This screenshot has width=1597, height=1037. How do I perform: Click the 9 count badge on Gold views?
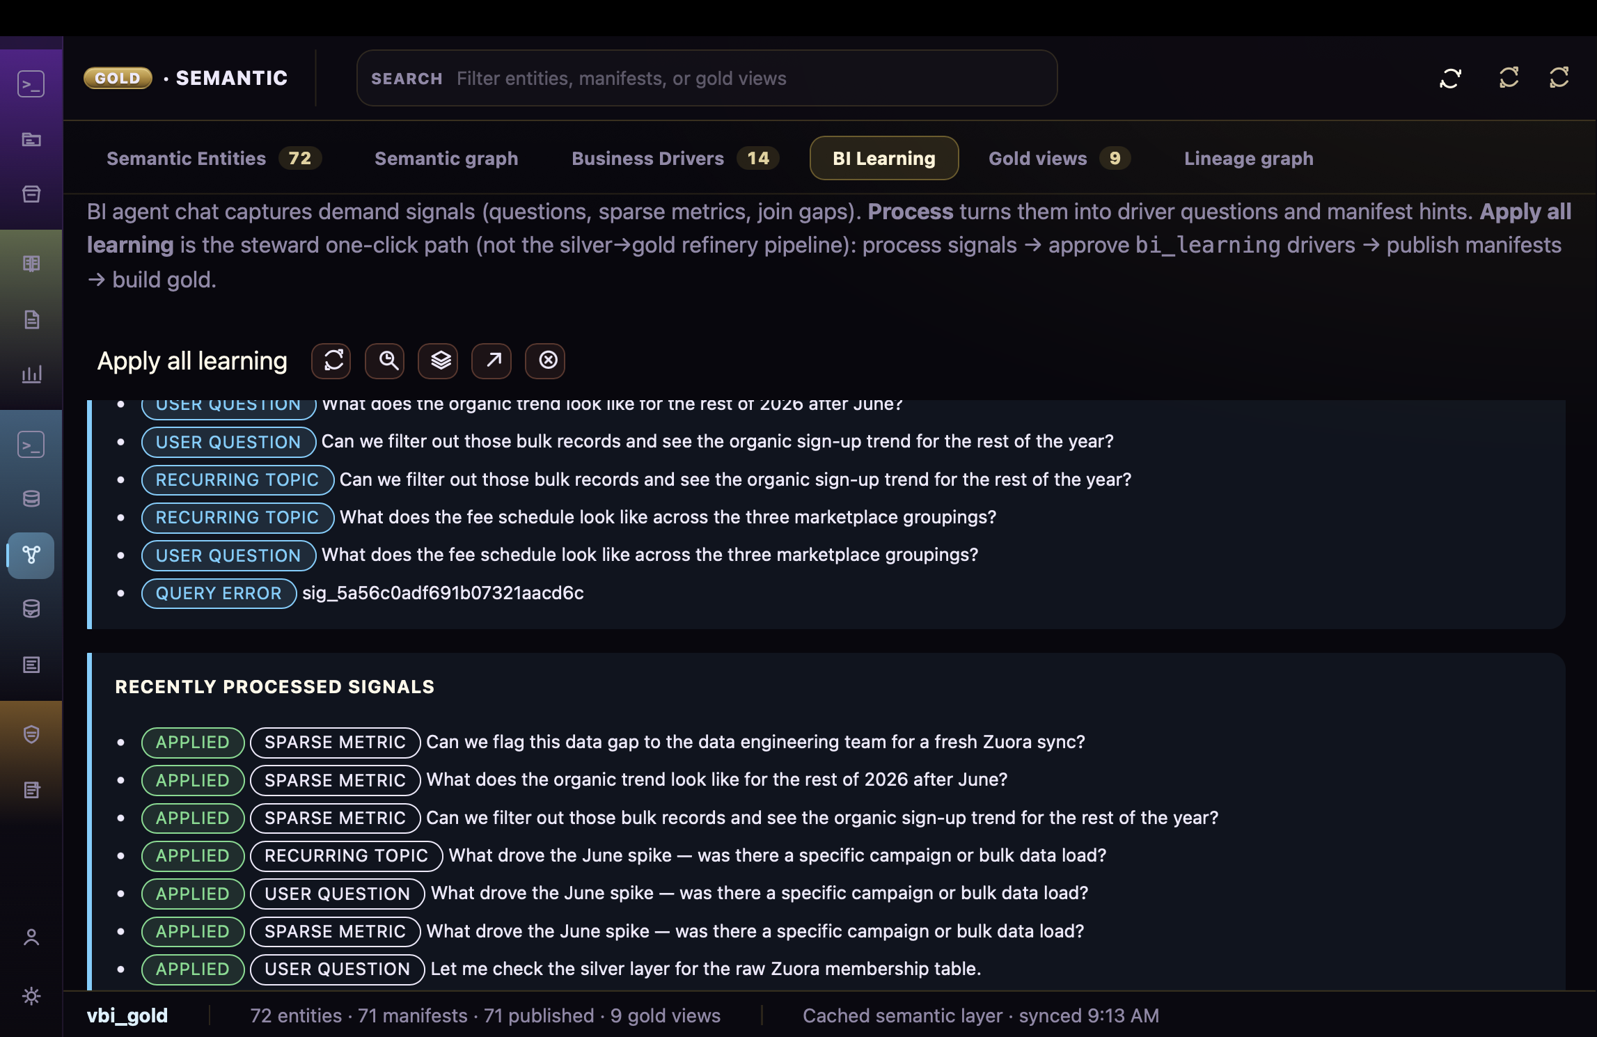[x=1115, y=158]
